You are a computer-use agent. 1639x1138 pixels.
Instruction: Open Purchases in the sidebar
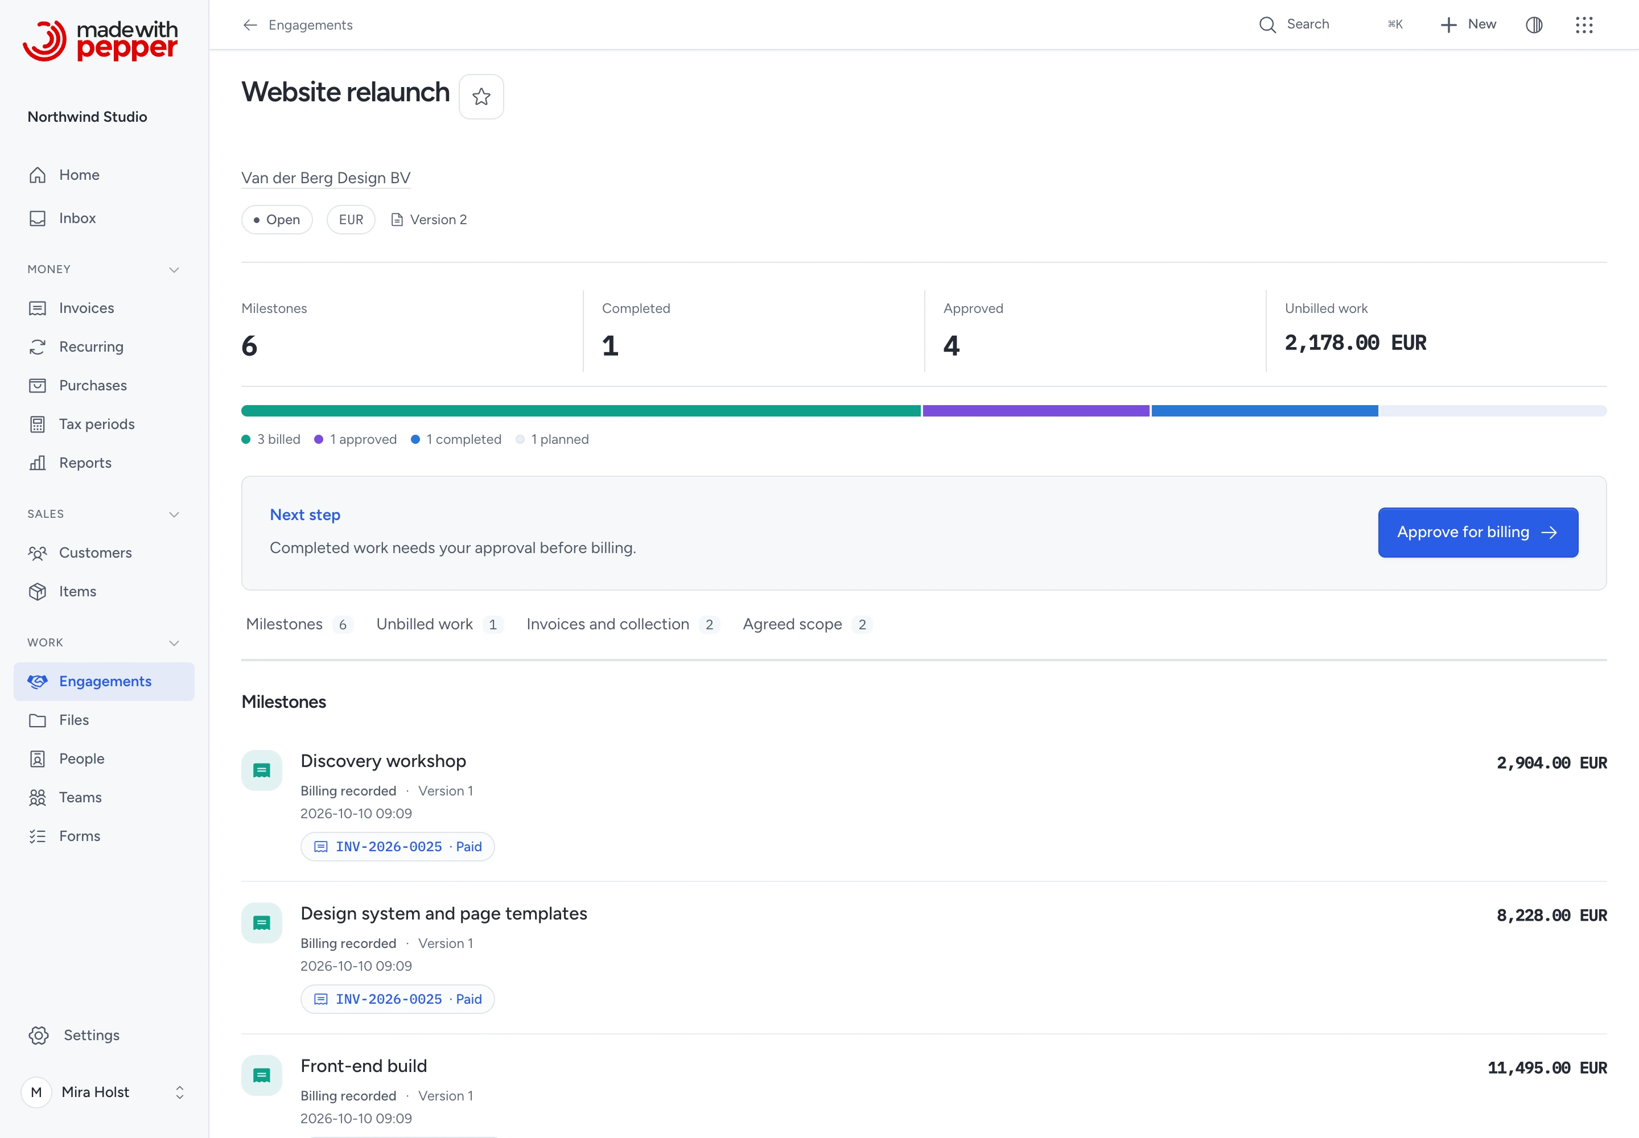tap(104, 385)
